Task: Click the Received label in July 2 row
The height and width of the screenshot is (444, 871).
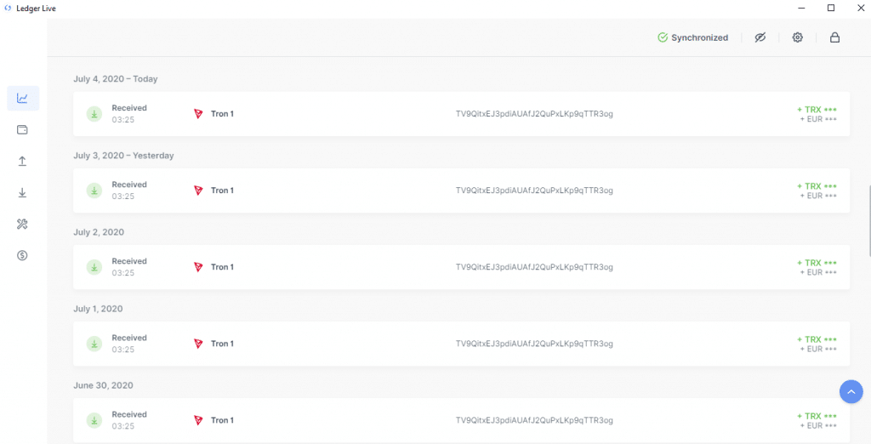Action: [x=129, y=261]
